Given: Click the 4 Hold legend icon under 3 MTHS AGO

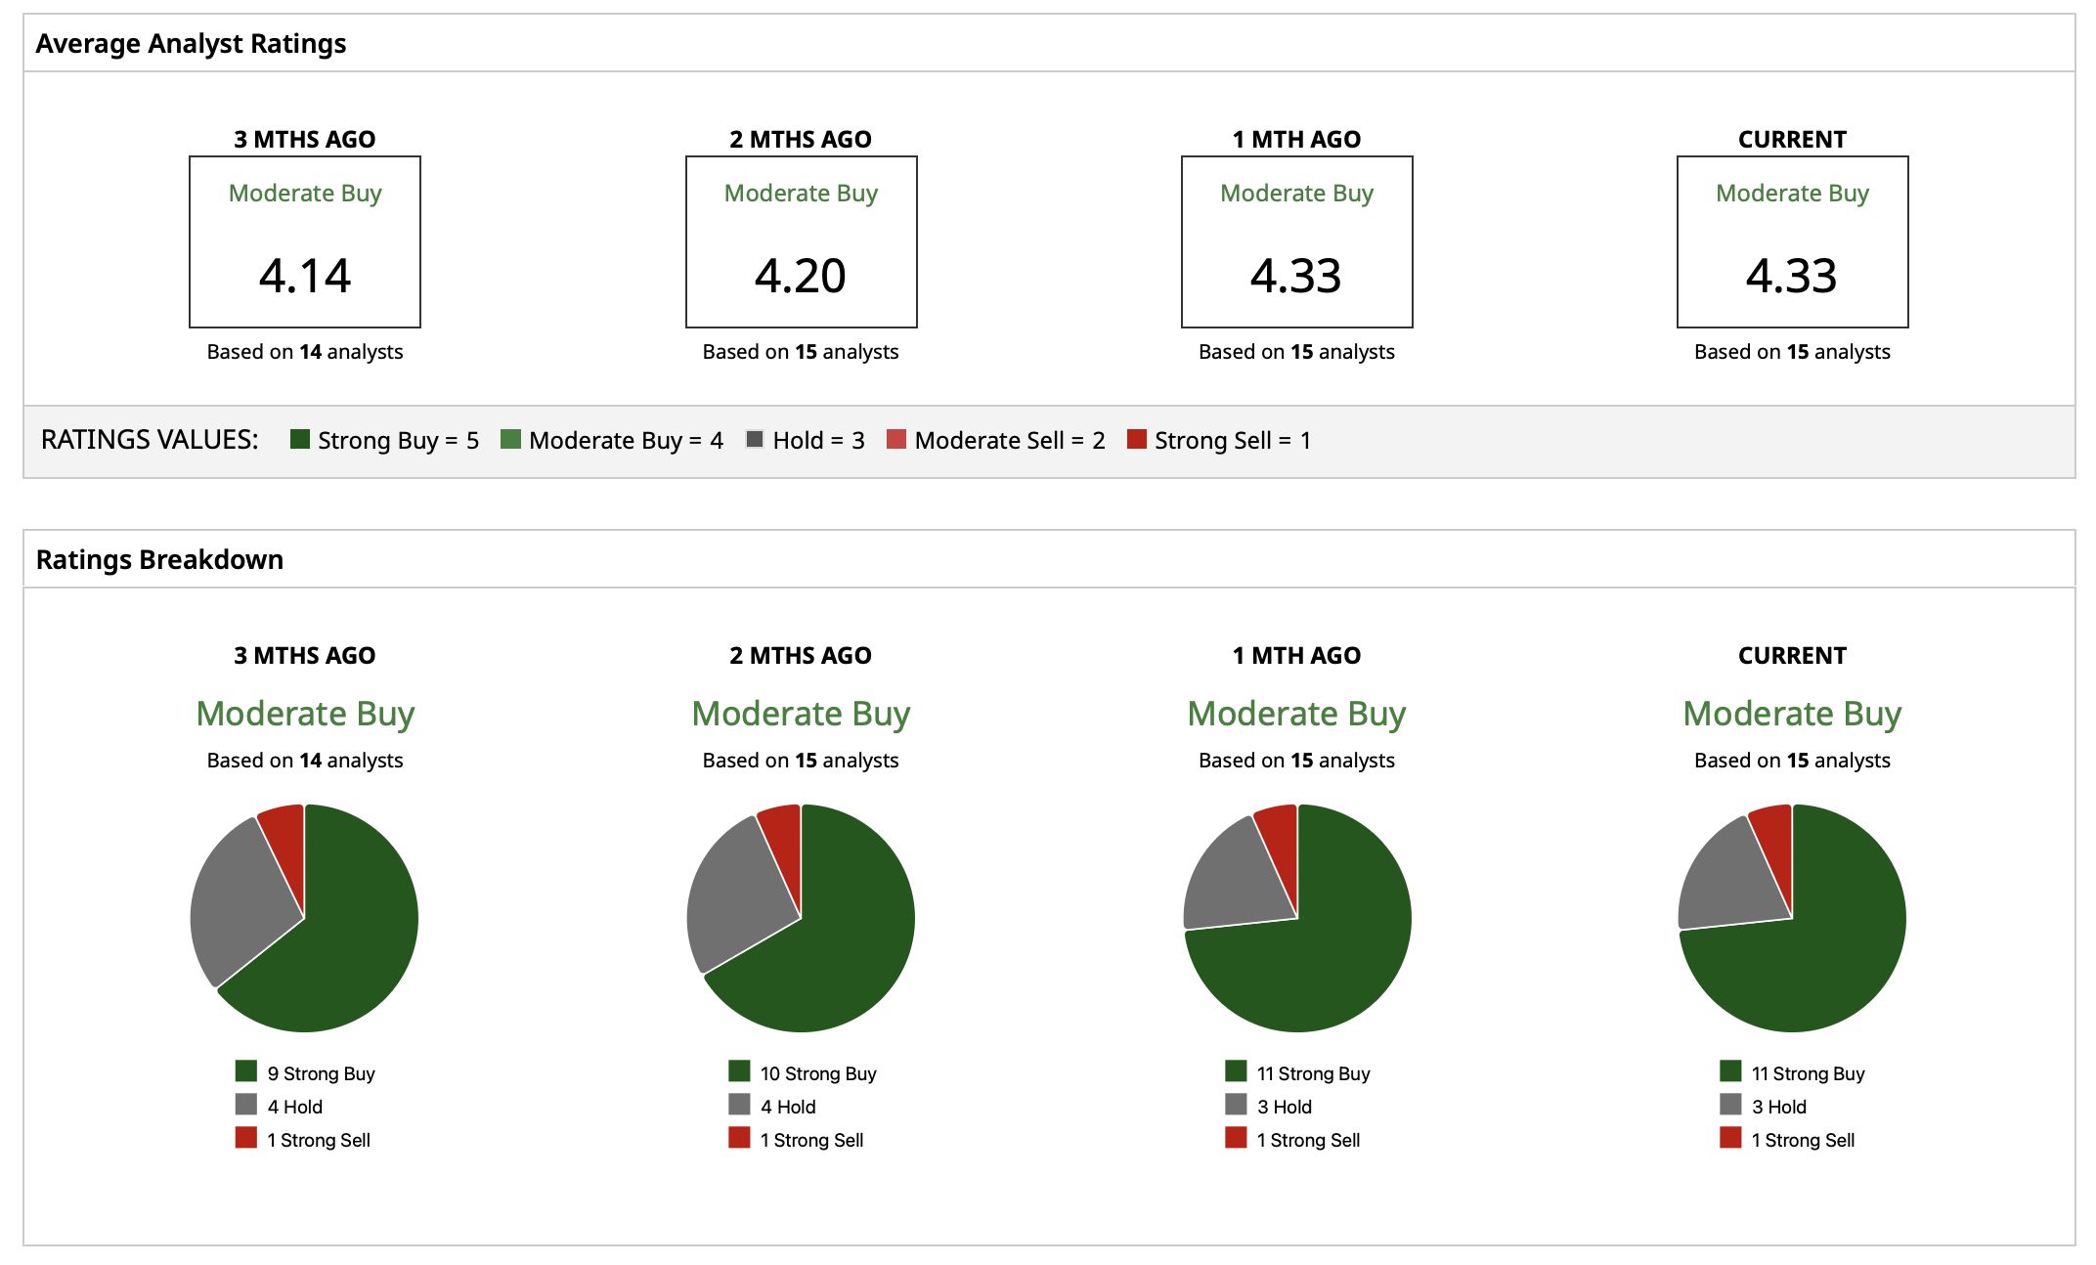Looking at the screenshot, I should 246,1105.
